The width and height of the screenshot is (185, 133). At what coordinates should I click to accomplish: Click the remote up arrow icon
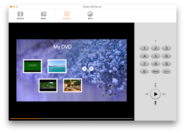click(155, 85)
